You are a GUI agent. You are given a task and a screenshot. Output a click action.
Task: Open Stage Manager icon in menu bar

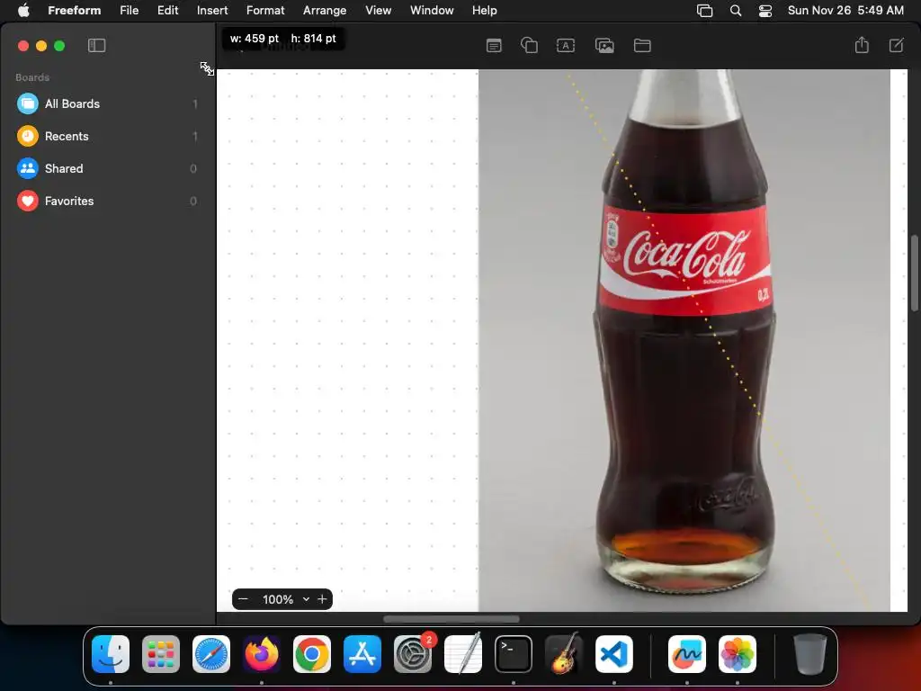705,11
